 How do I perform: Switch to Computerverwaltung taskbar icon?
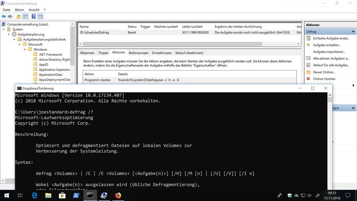[x=104, y=195]
